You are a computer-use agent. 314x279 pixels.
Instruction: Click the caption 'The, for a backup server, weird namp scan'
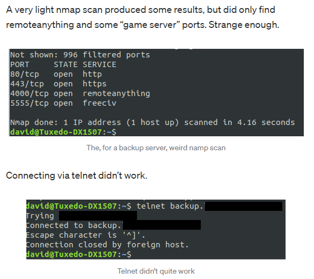(x=156, y=148)
